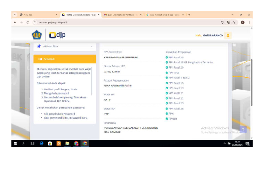The width and height of the screenshot is (264, 186).
Task: Click the Aktivasi Fitur link
Action: click(51, 46)
